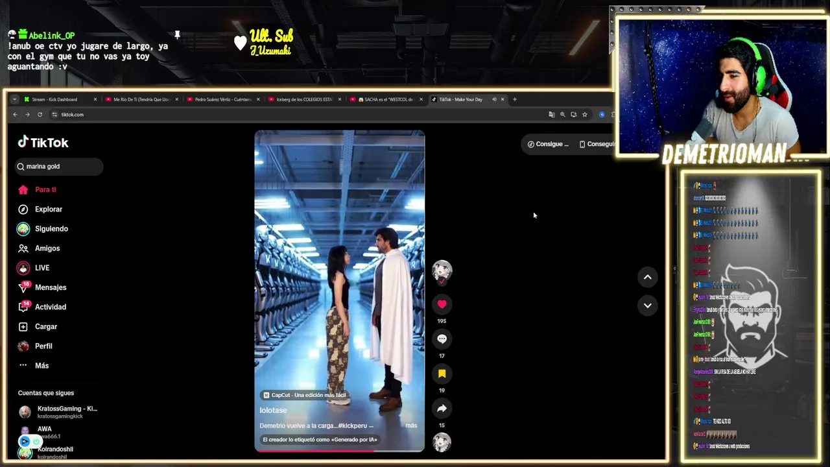Open the translate page icon
The width and height of the screenshot is (830, 467).
tap(552, 114)
